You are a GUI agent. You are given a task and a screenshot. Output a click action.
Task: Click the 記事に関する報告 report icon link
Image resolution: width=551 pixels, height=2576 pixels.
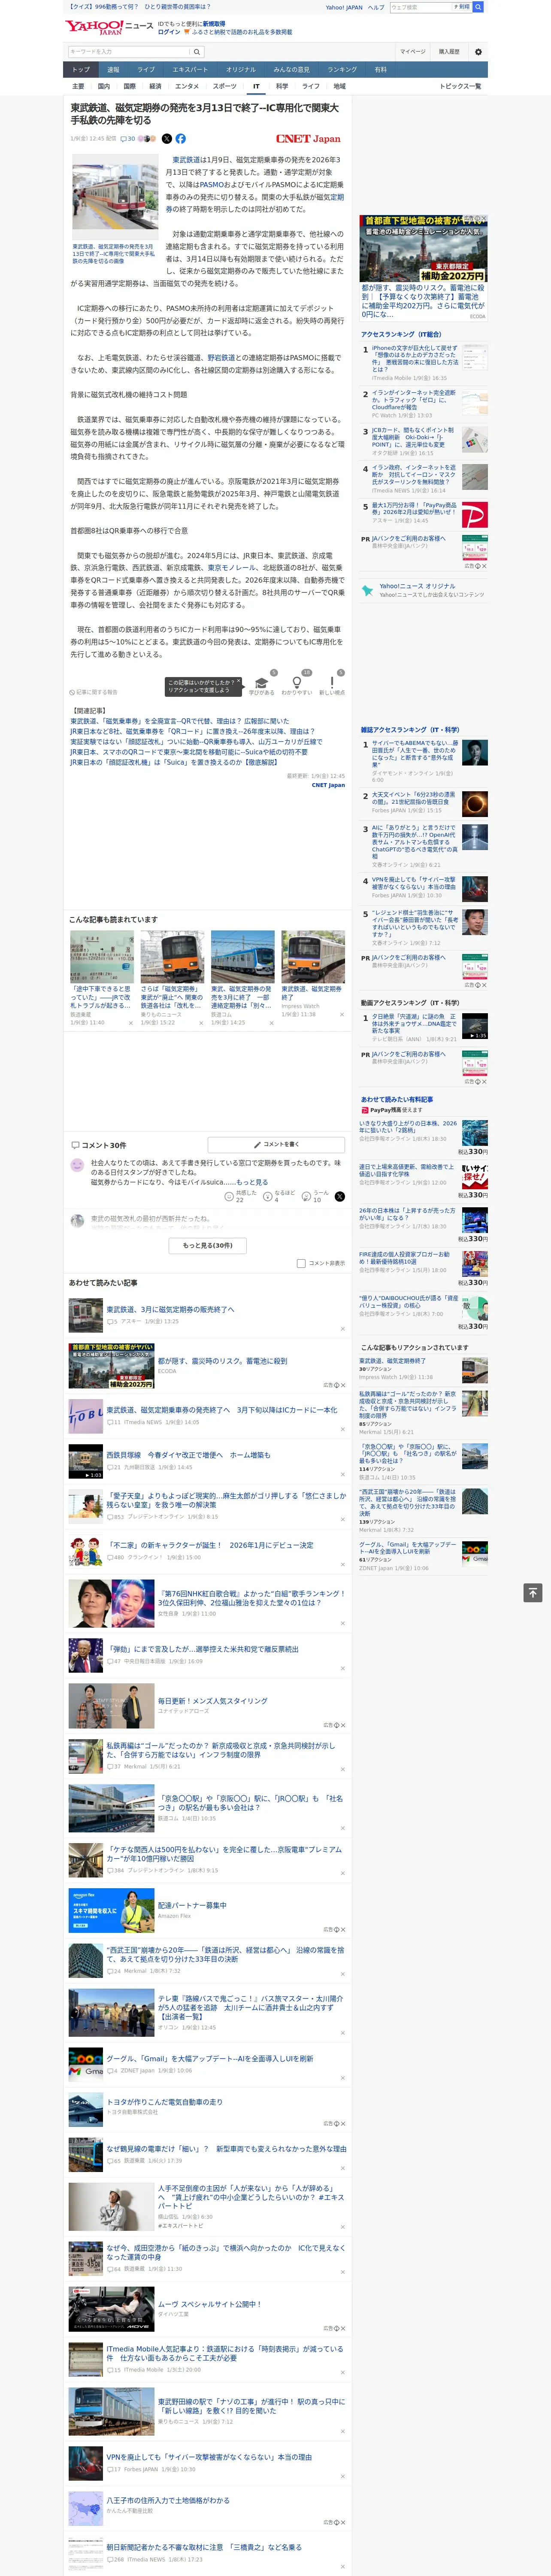94,692
